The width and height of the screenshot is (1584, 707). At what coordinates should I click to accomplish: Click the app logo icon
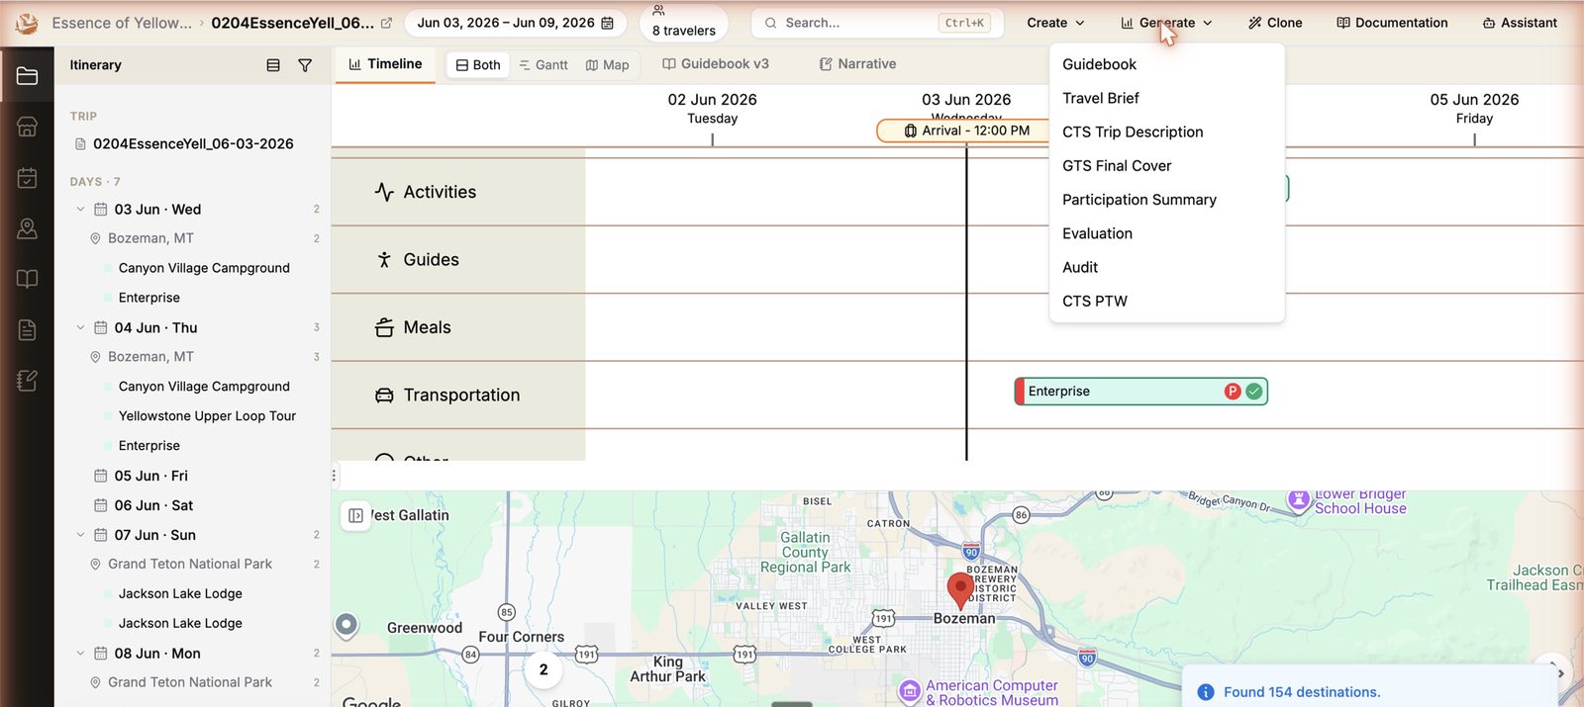tap(27, 23)
